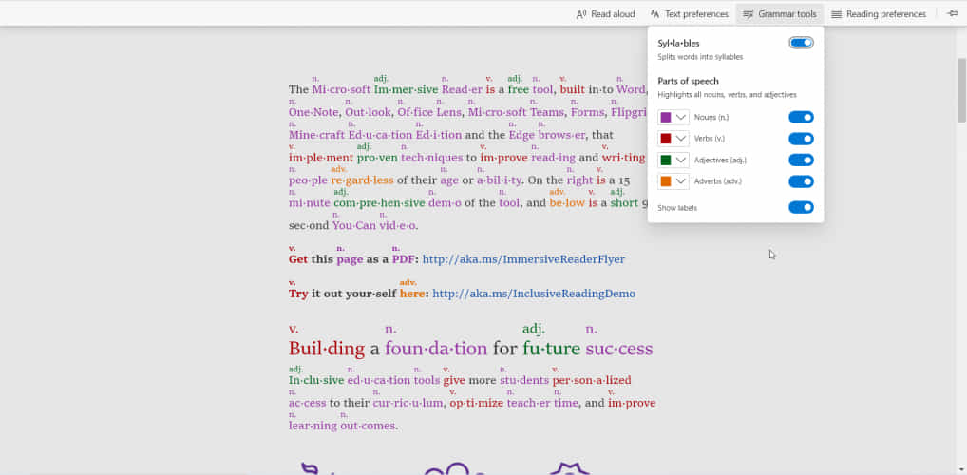Open the Adverbs color dropdown arrow
Screen dimensions: 967x475
pos(681,181)
